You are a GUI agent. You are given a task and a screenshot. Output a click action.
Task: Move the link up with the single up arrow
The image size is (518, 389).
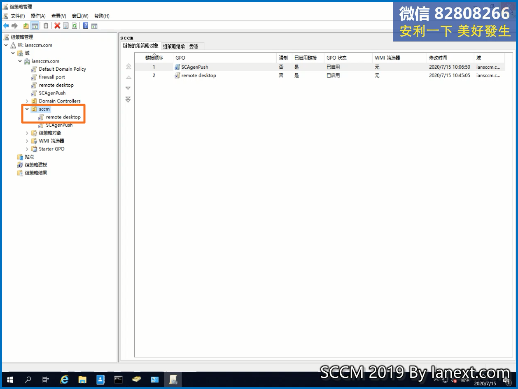pos(128,77)
